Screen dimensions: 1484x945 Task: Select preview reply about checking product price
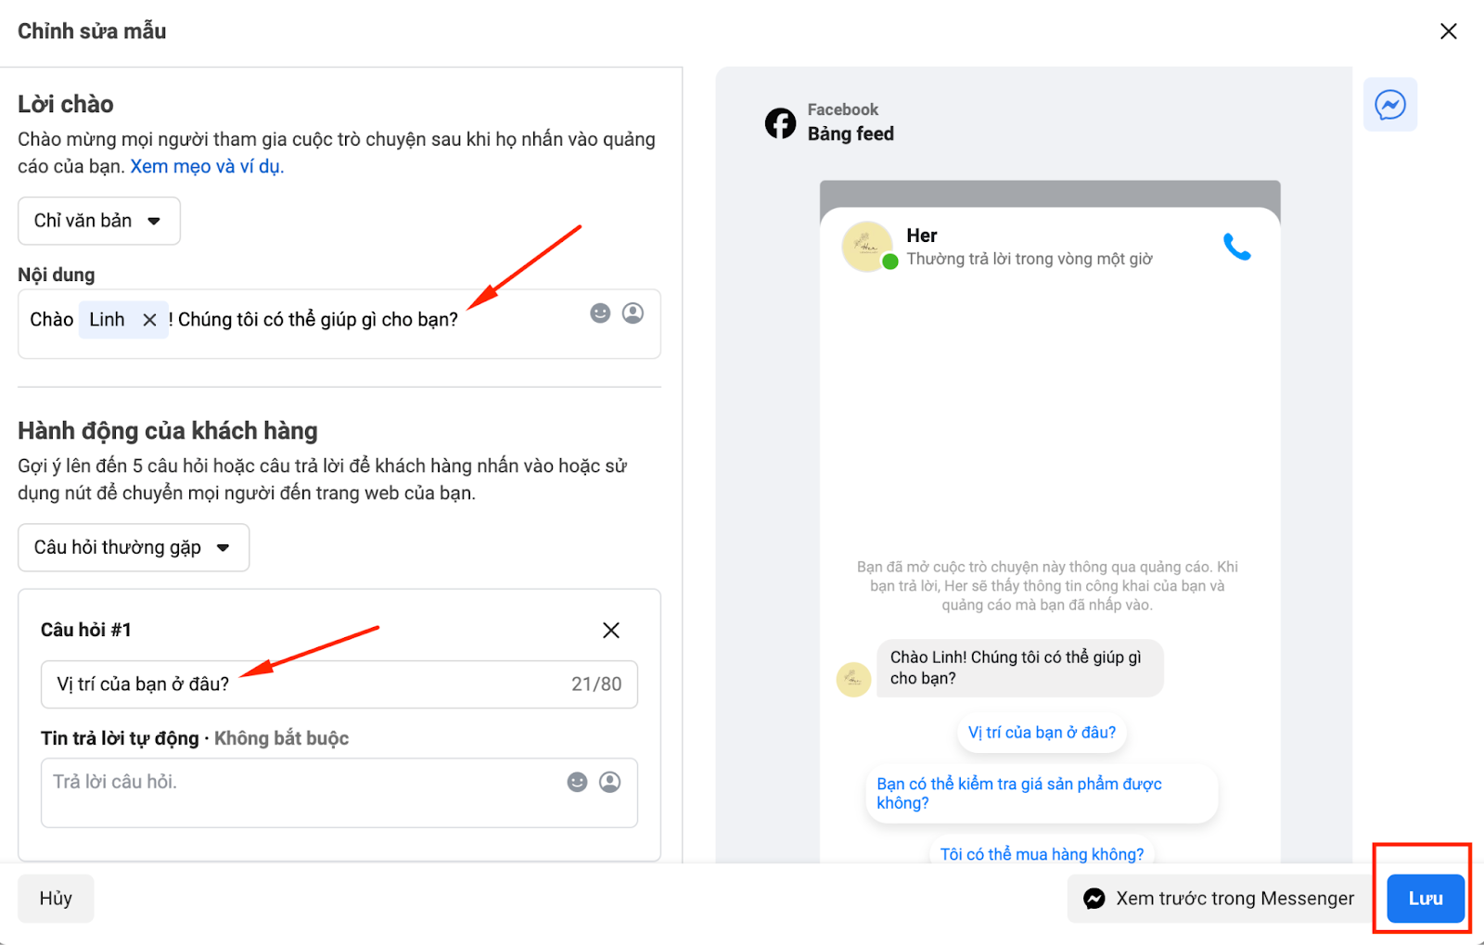point(1042,793)
